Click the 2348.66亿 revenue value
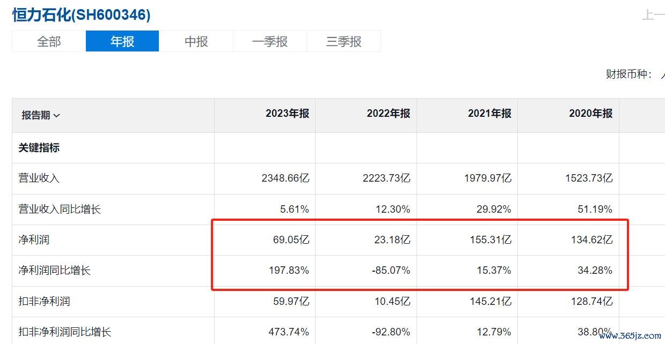 pyautogui.click(x=286, y=178)
